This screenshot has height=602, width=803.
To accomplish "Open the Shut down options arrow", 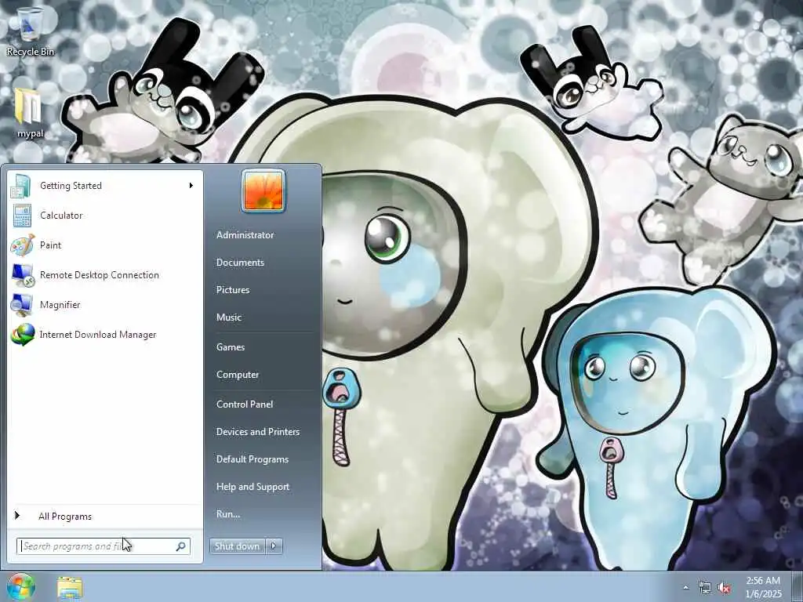I will click(x=274, y=546).
